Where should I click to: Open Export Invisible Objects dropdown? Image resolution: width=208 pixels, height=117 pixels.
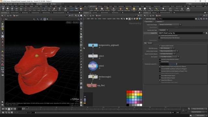coord(167,54)
